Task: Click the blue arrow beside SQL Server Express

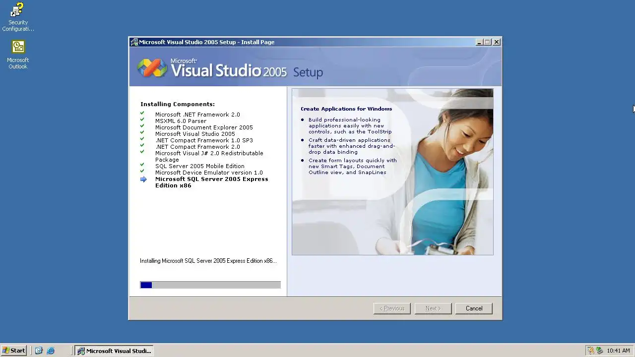Action: [143, 179]
